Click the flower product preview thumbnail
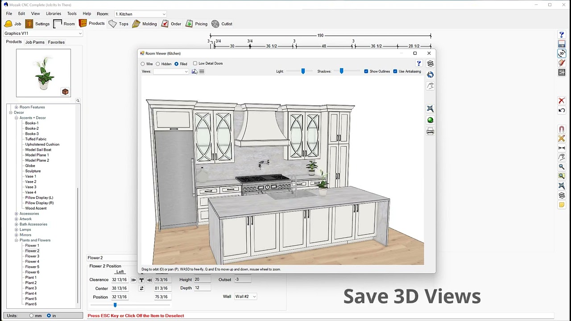 coord(43,73)
